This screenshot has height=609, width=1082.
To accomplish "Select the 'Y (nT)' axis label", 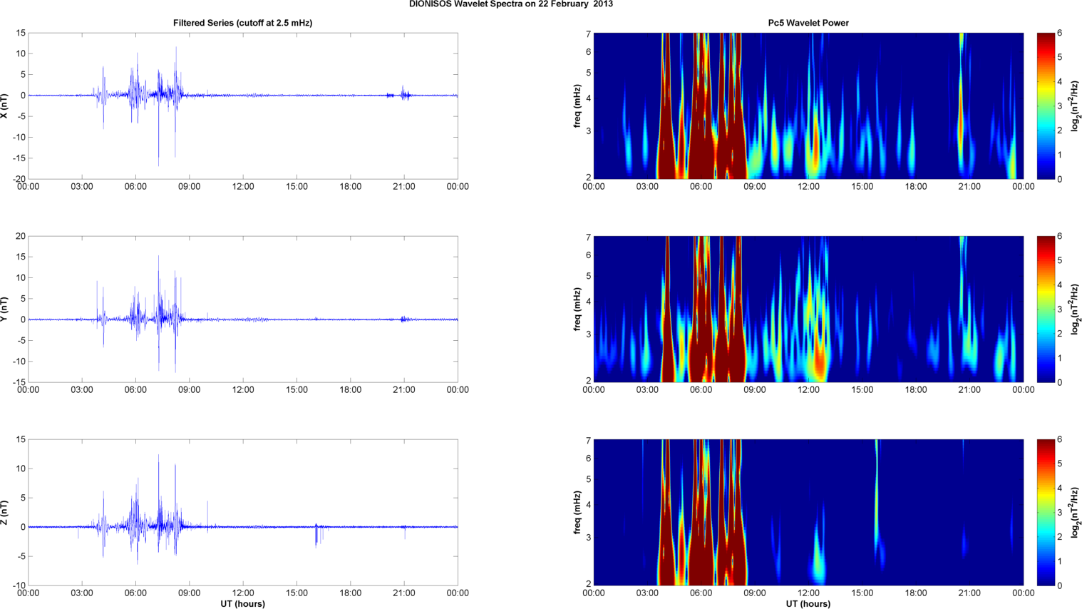I will click(x=4, y=309).
